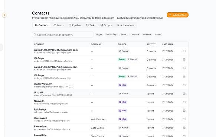Click Wait Ventures company cell

click(x=98, y=119)
